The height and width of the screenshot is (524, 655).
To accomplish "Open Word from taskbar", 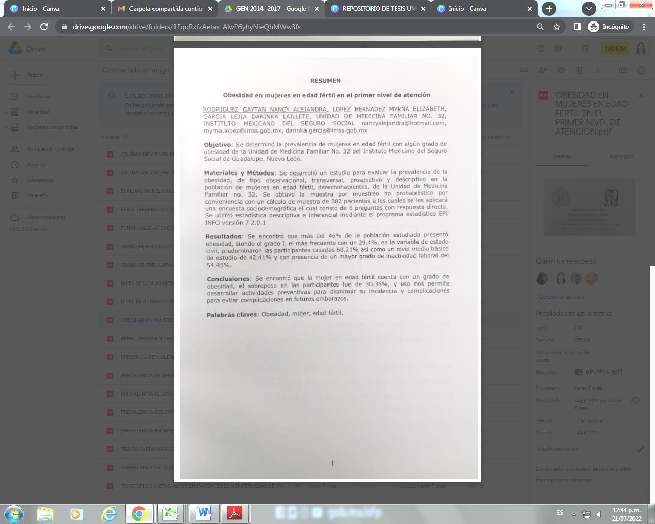I will coord(203,513).
